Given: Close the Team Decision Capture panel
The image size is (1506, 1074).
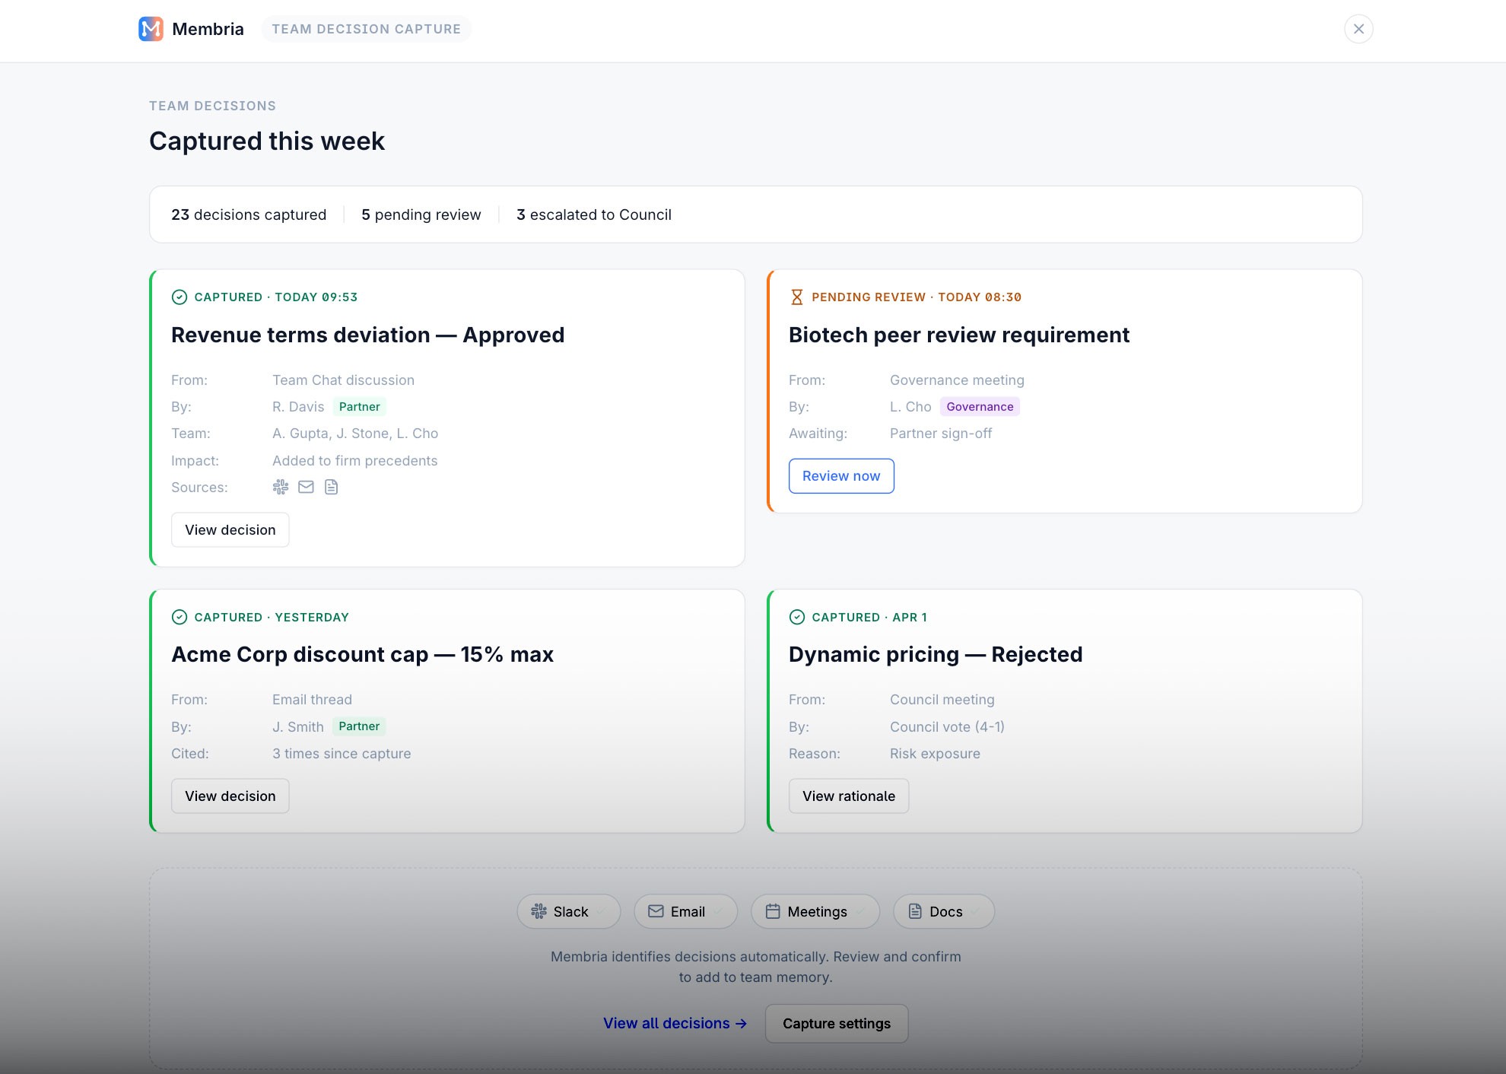Looking at the screenshot, I should pyautogui.click(x=1358, y=29).
